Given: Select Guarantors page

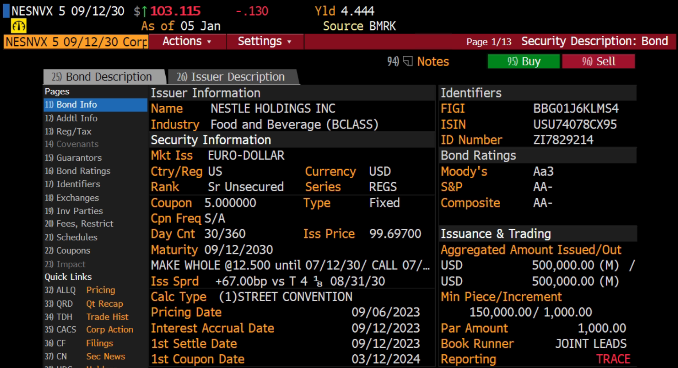Looking at the screenshot, I should (x=73, y=158).
